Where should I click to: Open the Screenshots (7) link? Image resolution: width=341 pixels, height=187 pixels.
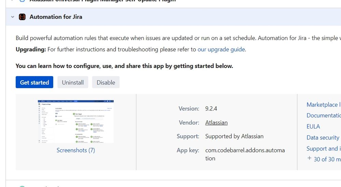pos(76,150)
